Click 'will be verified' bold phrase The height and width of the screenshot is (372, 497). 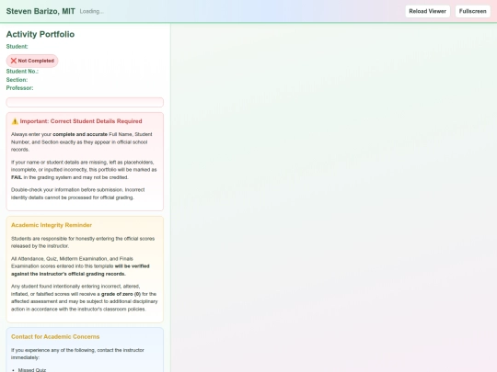132,266
